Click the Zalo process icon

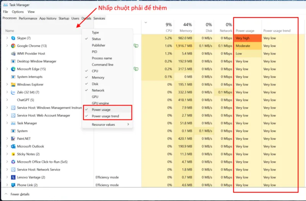(x=13, y=92)
